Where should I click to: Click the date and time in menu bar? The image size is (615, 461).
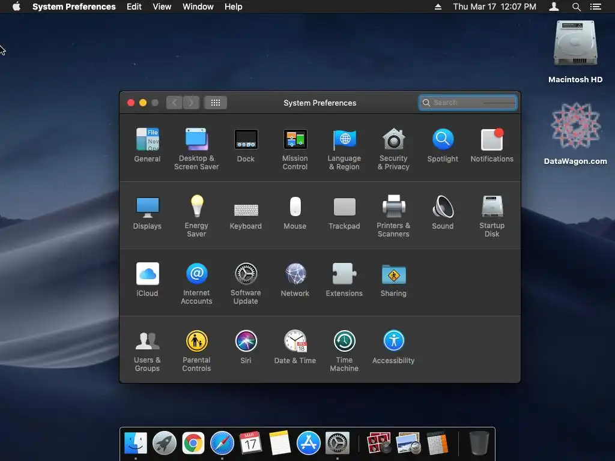pos(494,7)
